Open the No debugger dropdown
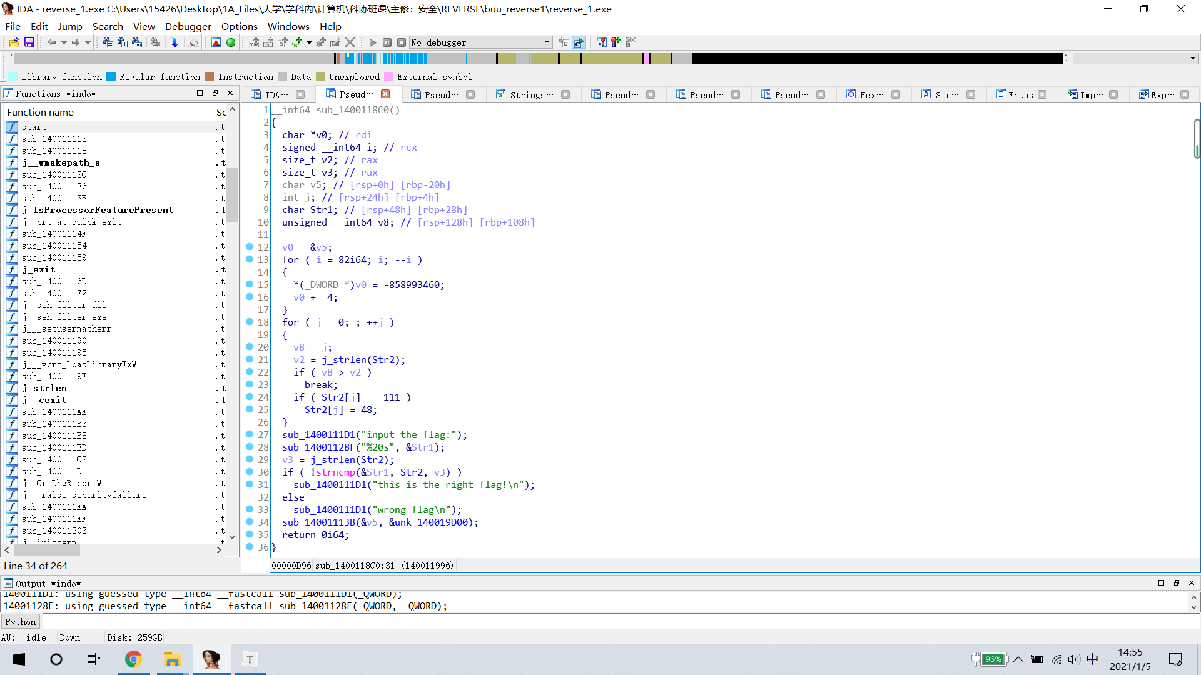 click(546, 42)
